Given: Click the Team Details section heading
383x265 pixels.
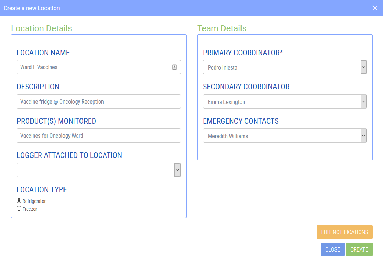Looking at the screenshot, I should (222, 28).
